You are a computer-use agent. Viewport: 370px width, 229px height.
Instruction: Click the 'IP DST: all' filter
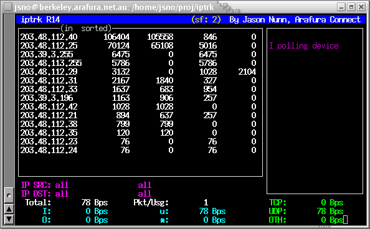coord(45,194)
